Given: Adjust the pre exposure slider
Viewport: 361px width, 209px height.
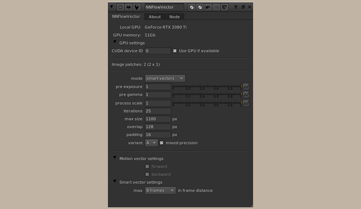Looking at the screenshot, I should point(207,87).
